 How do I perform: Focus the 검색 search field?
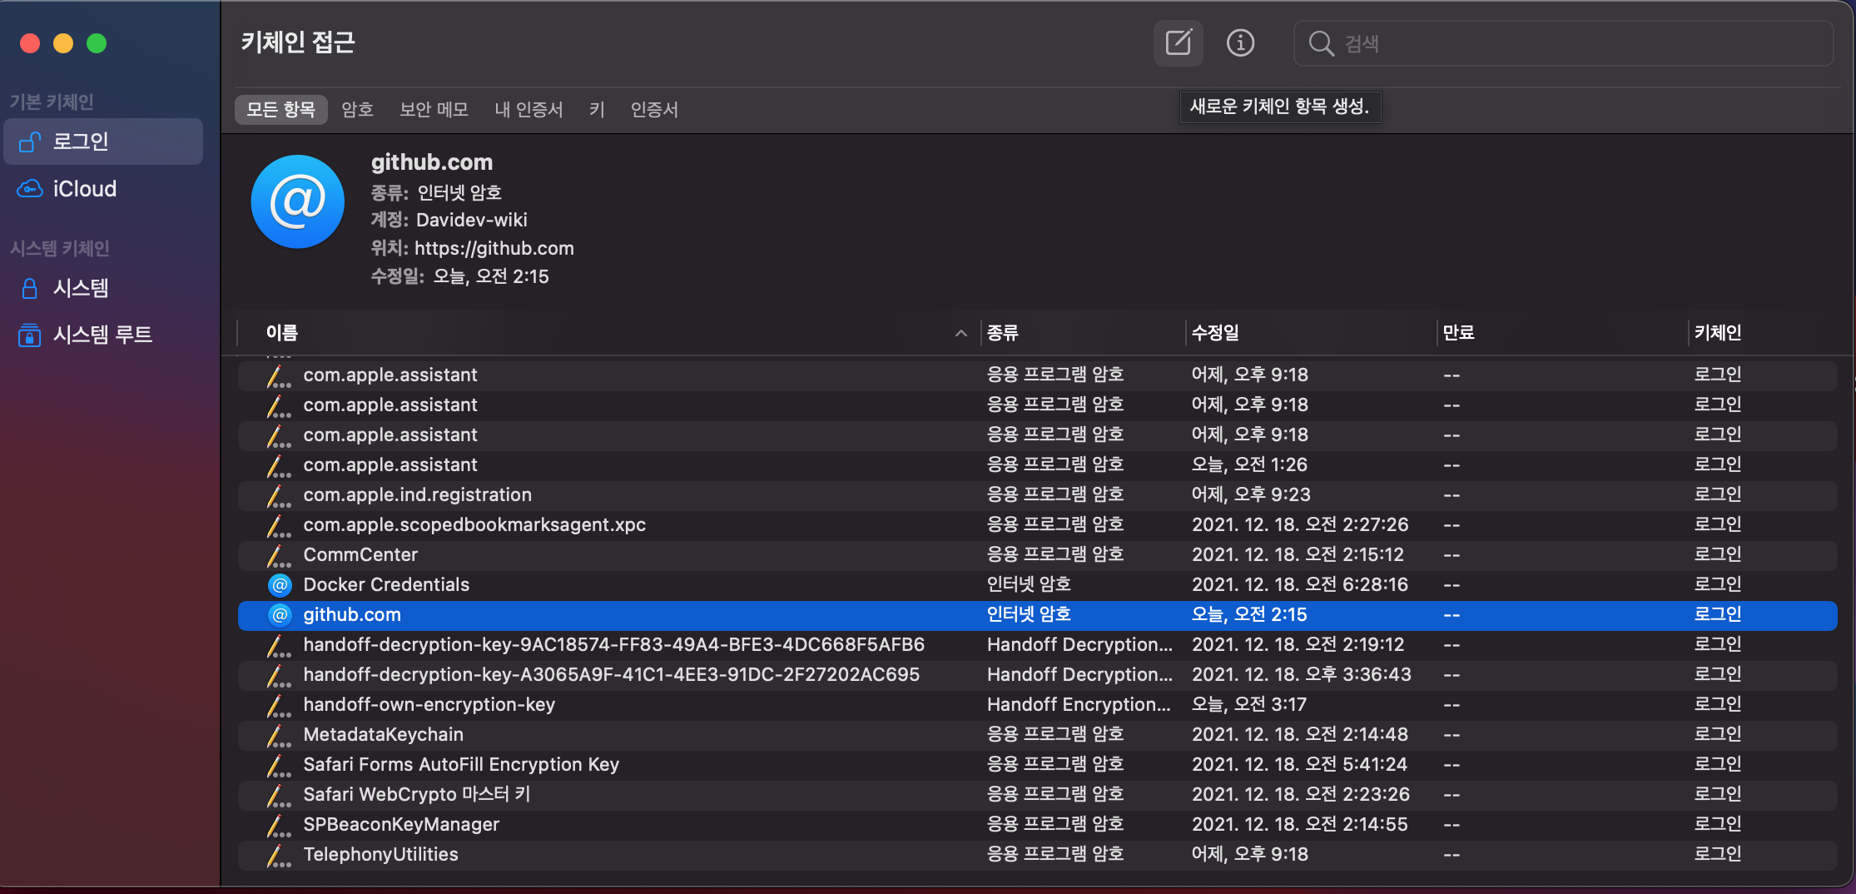point(1564,43)
